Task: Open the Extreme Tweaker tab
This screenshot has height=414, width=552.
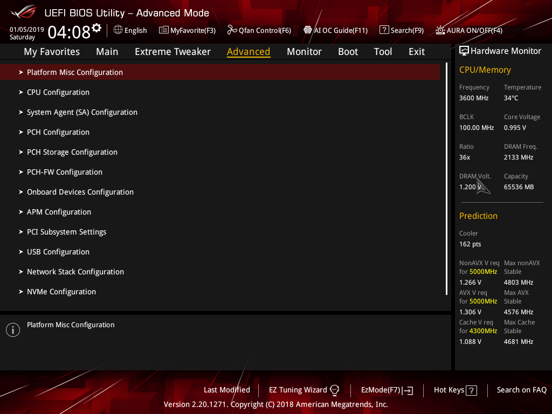Action: click(x=172, y=51)
